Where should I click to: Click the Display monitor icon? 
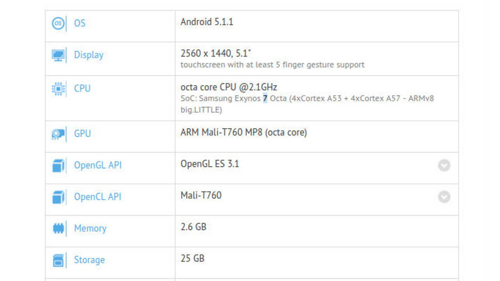(x=58, y=55)
